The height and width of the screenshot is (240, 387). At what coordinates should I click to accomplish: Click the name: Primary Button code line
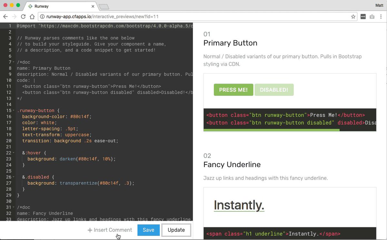[x=44, y=68]
